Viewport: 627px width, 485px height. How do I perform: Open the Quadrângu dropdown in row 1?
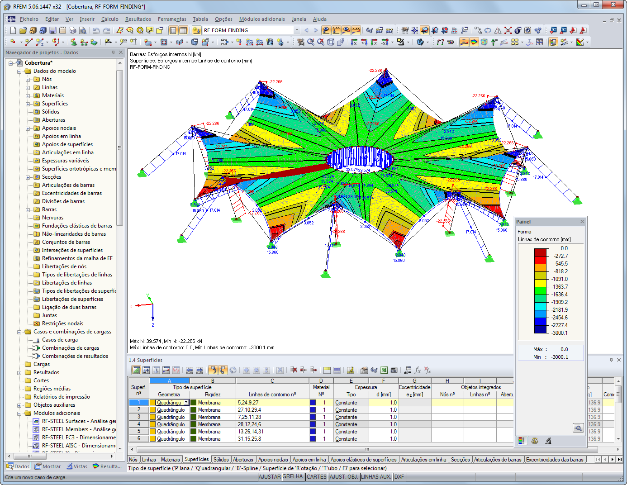(x=186, y=403)
